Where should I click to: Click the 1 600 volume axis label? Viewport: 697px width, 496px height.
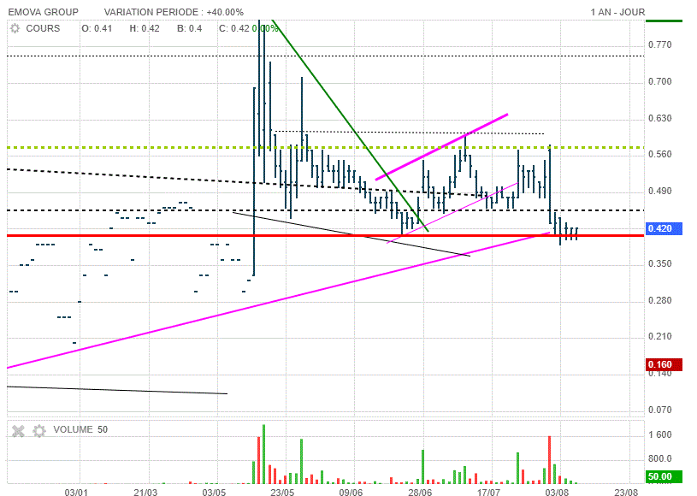point(660,434)
